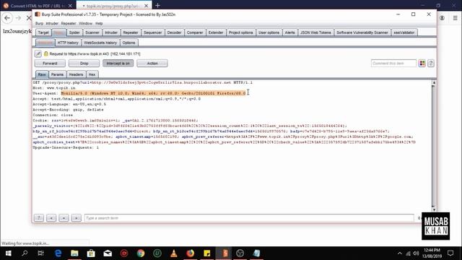Screen dimensions: 462x260
Task: Show hidden system tray icons
Action: [399, 253]
